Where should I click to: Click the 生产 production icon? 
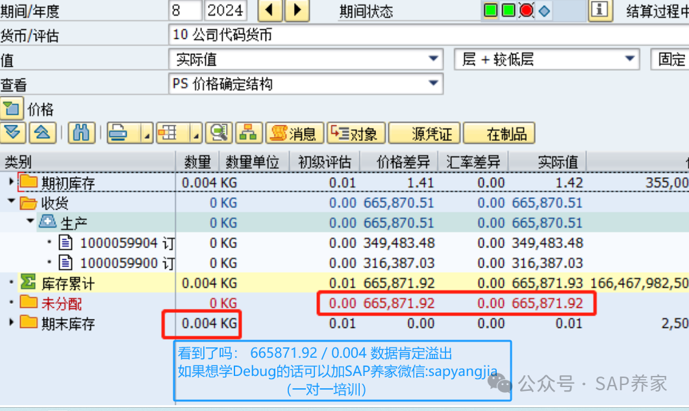click(47, 221)
